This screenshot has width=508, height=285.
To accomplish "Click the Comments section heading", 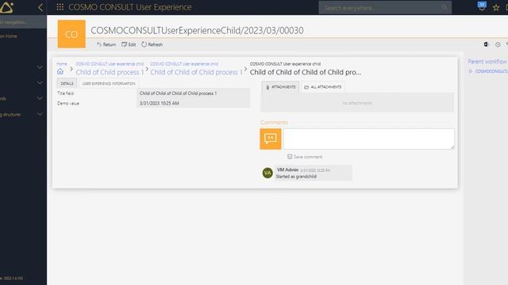I will click(274, 123).
